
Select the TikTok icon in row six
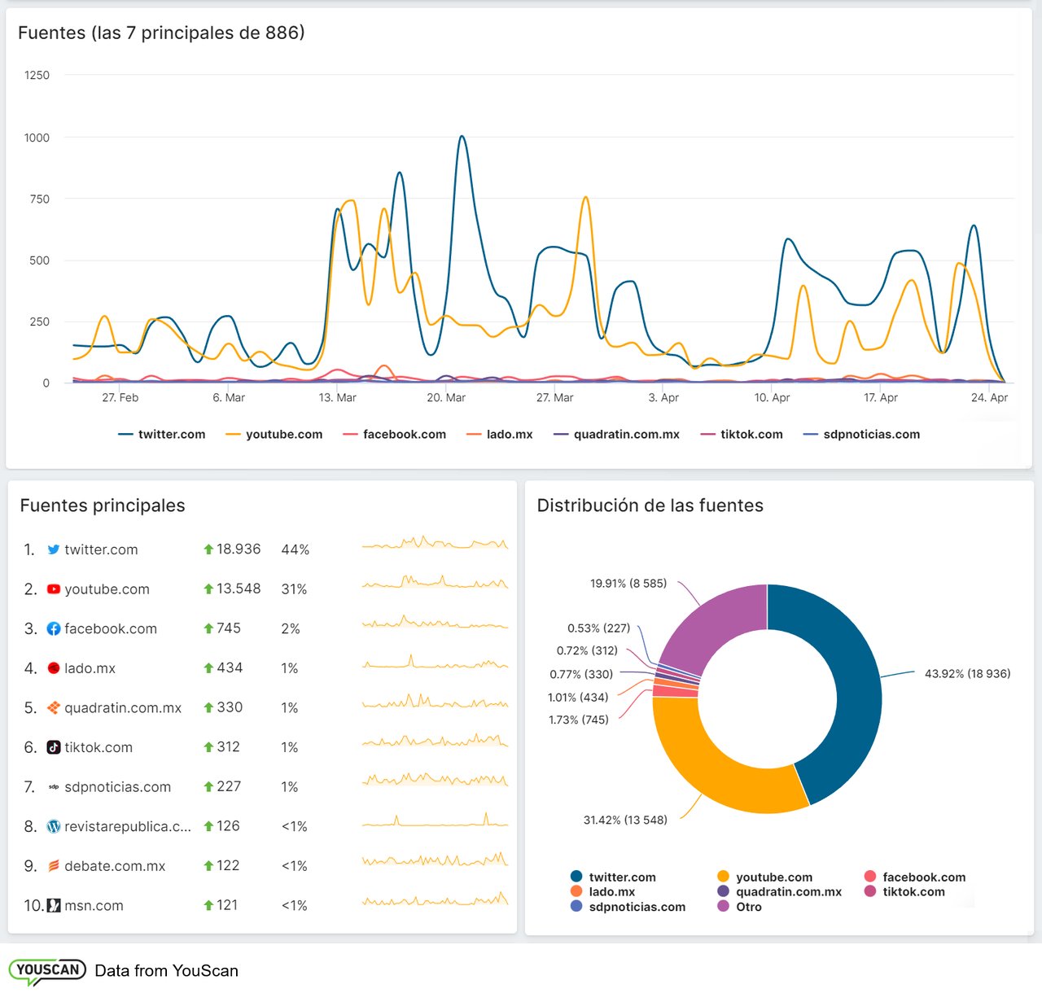54,747
